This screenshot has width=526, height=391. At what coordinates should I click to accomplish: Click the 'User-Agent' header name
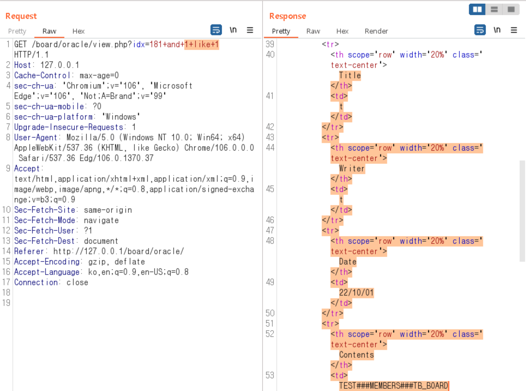click(x=36, y=138)
